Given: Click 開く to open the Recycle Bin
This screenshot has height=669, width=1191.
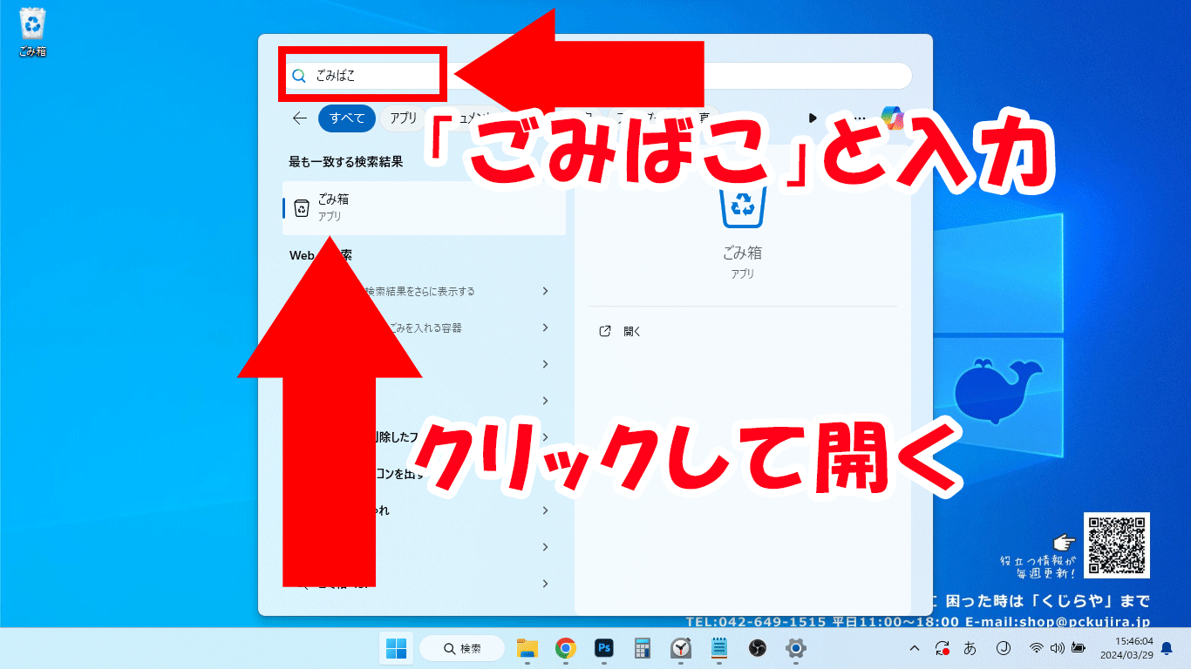Looking at the screenshot, I should pyautogui.click(x=632, y=332).
